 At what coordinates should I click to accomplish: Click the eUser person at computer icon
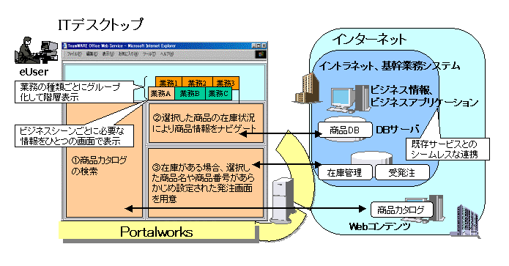coord(35,51)
